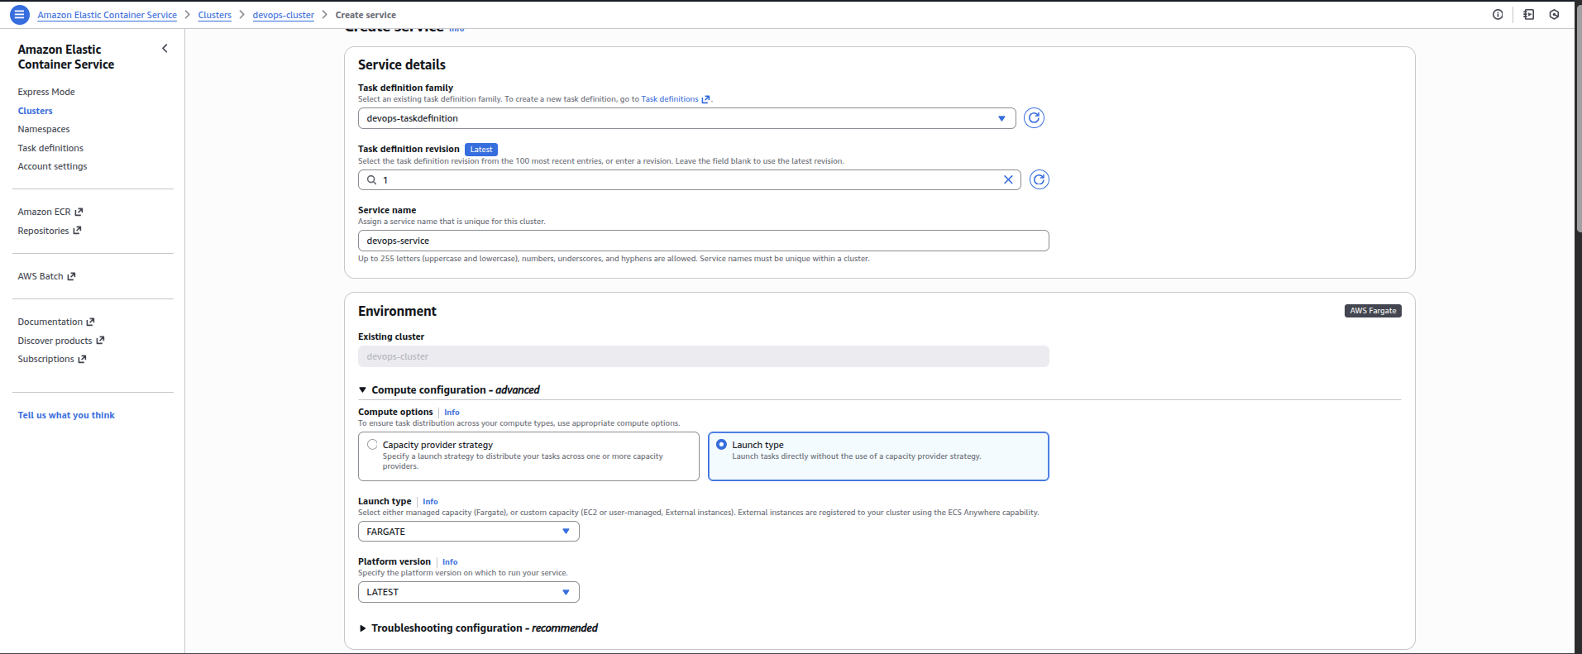Open the notebook play icon in the header
The height and width of the screenshot is (654, 1582).
click(x=1528, y=15)
